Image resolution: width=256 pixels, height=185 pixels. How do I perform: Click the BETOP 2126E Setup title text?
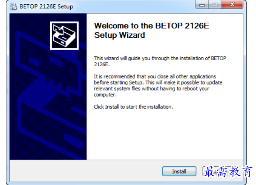point(46,7)
